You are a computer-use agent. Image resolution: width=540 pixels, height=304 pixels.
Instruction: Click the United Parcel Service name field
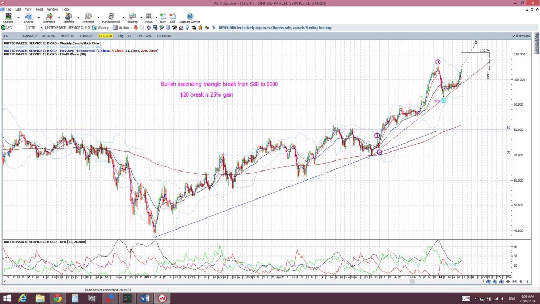(67, 27)
